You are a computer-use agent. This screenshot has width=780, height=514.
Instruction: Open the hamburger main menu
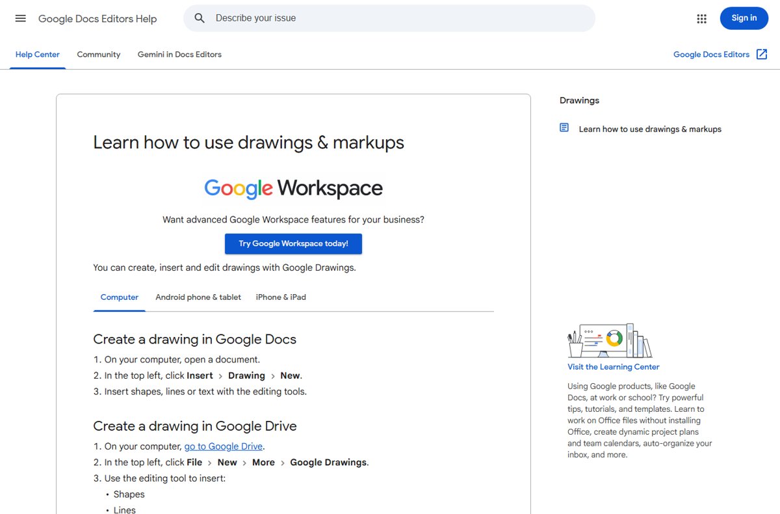pyautogui.click(x=21, y=18)
